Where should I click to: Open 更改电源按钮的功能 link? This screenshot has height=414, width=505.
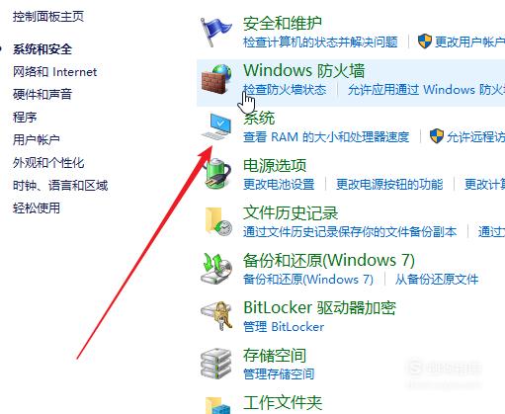389,184
